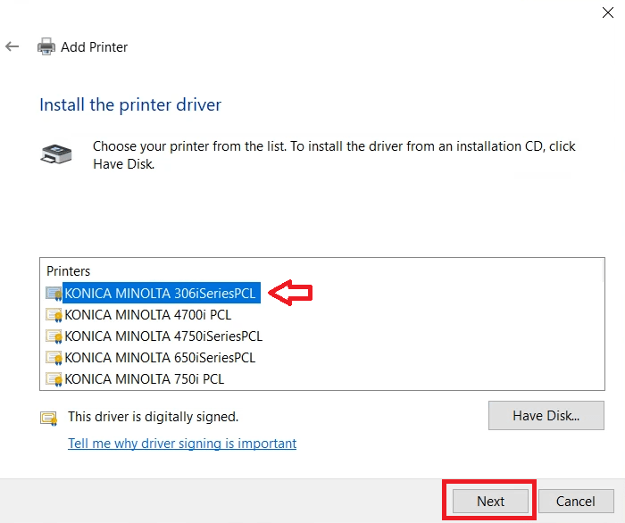Select KONICA MINOLTA 750i PCL driver
Screen dimensions: 625x523
coord(145,379)
